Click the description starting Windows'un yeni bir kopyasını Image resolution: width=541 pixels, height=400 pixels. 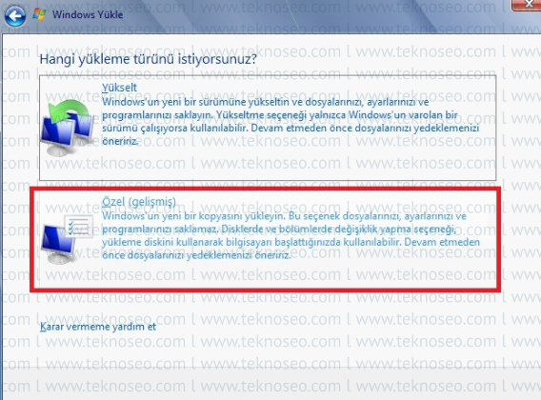(x=291, y=235)
